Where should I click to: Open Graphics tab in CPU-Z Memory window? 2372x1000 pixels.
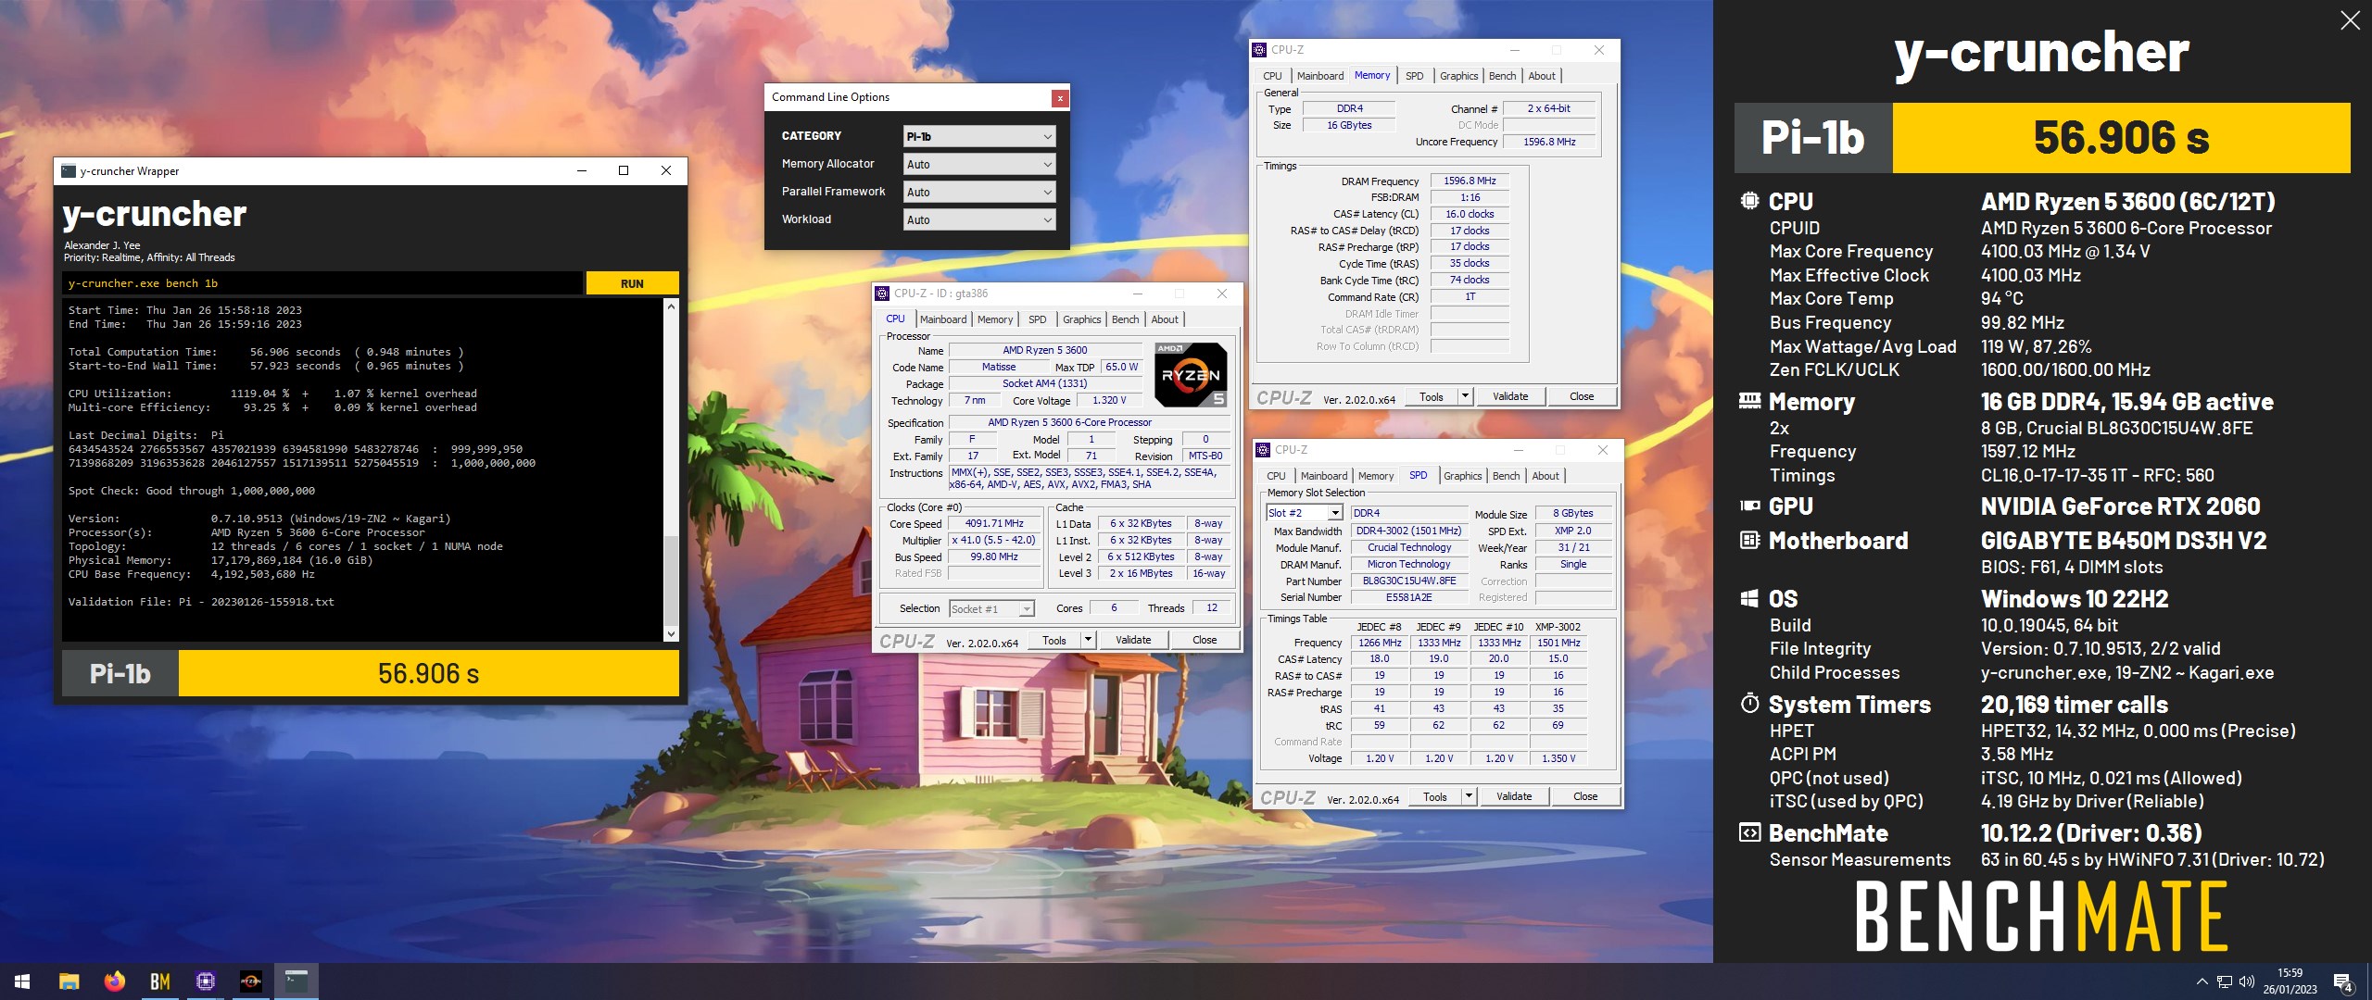pyautogui.click(x=1458, y=76)
